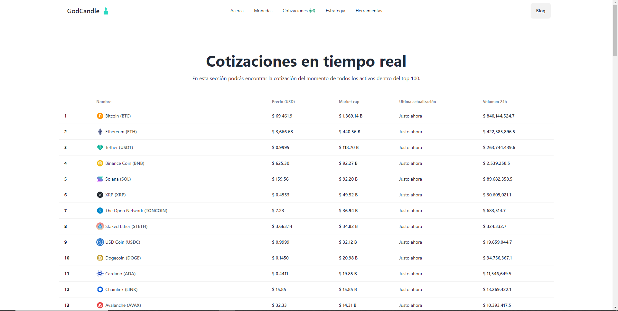Image resolution: width=618 pixels, height=311 pixels.
Task: Click the Cardano logo icon
Action: coord(100,274)
